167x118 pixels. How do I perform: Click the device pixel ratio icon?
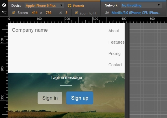click(60, 12)
